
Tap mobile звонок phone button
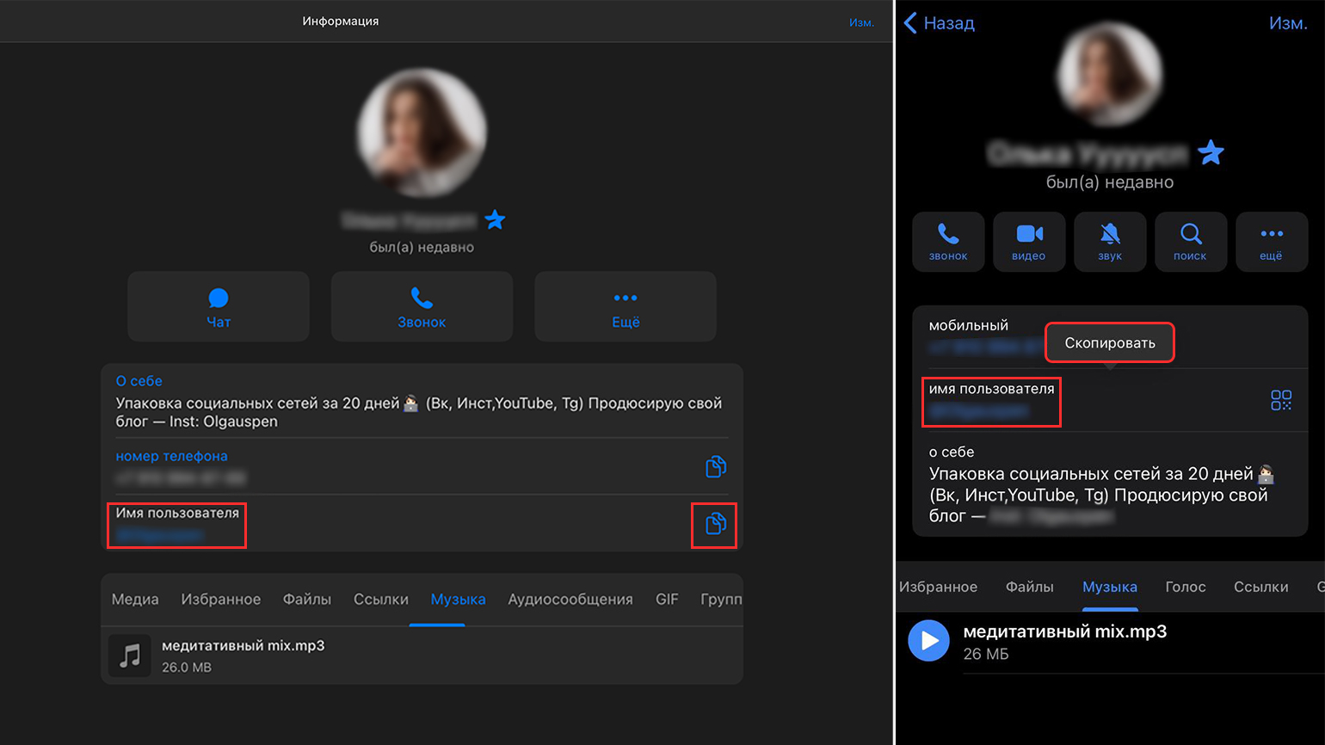point(948,242)
